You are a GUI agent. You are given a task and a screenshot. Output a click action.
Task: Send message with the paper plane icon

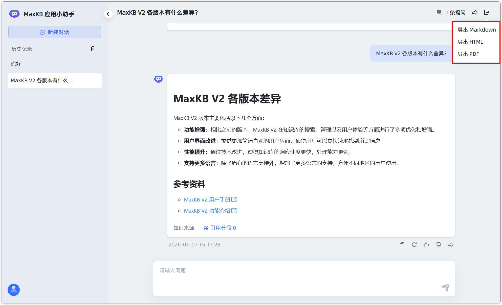[x=445, y=287]
